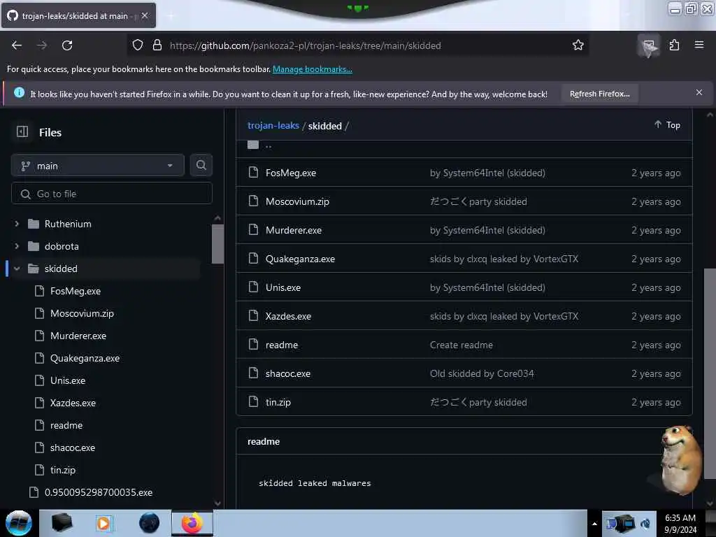Open the tracking protection shield icon
Image resolution: width=716 pixels, height=537 pixels.
click(x=138, y=45)
